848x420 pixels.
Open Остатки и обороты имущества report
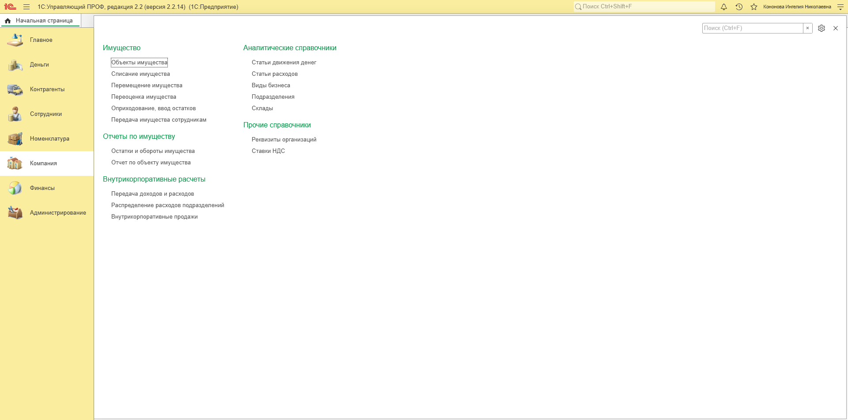[153, 151]
